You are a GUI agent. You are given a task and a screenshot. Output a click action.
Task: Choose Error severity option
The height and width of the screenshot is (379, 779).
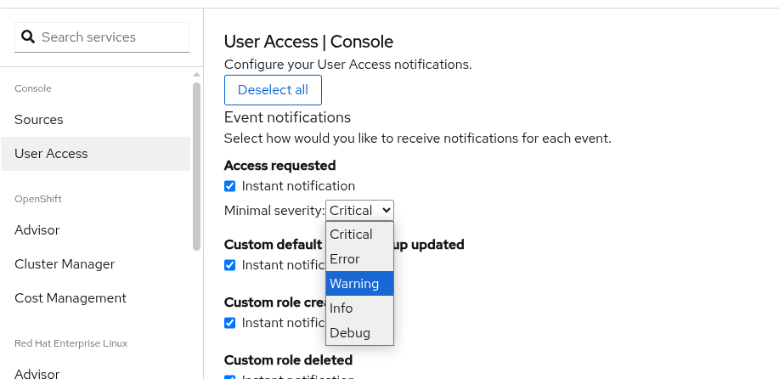pyautogui.click(x=345, y=259)
